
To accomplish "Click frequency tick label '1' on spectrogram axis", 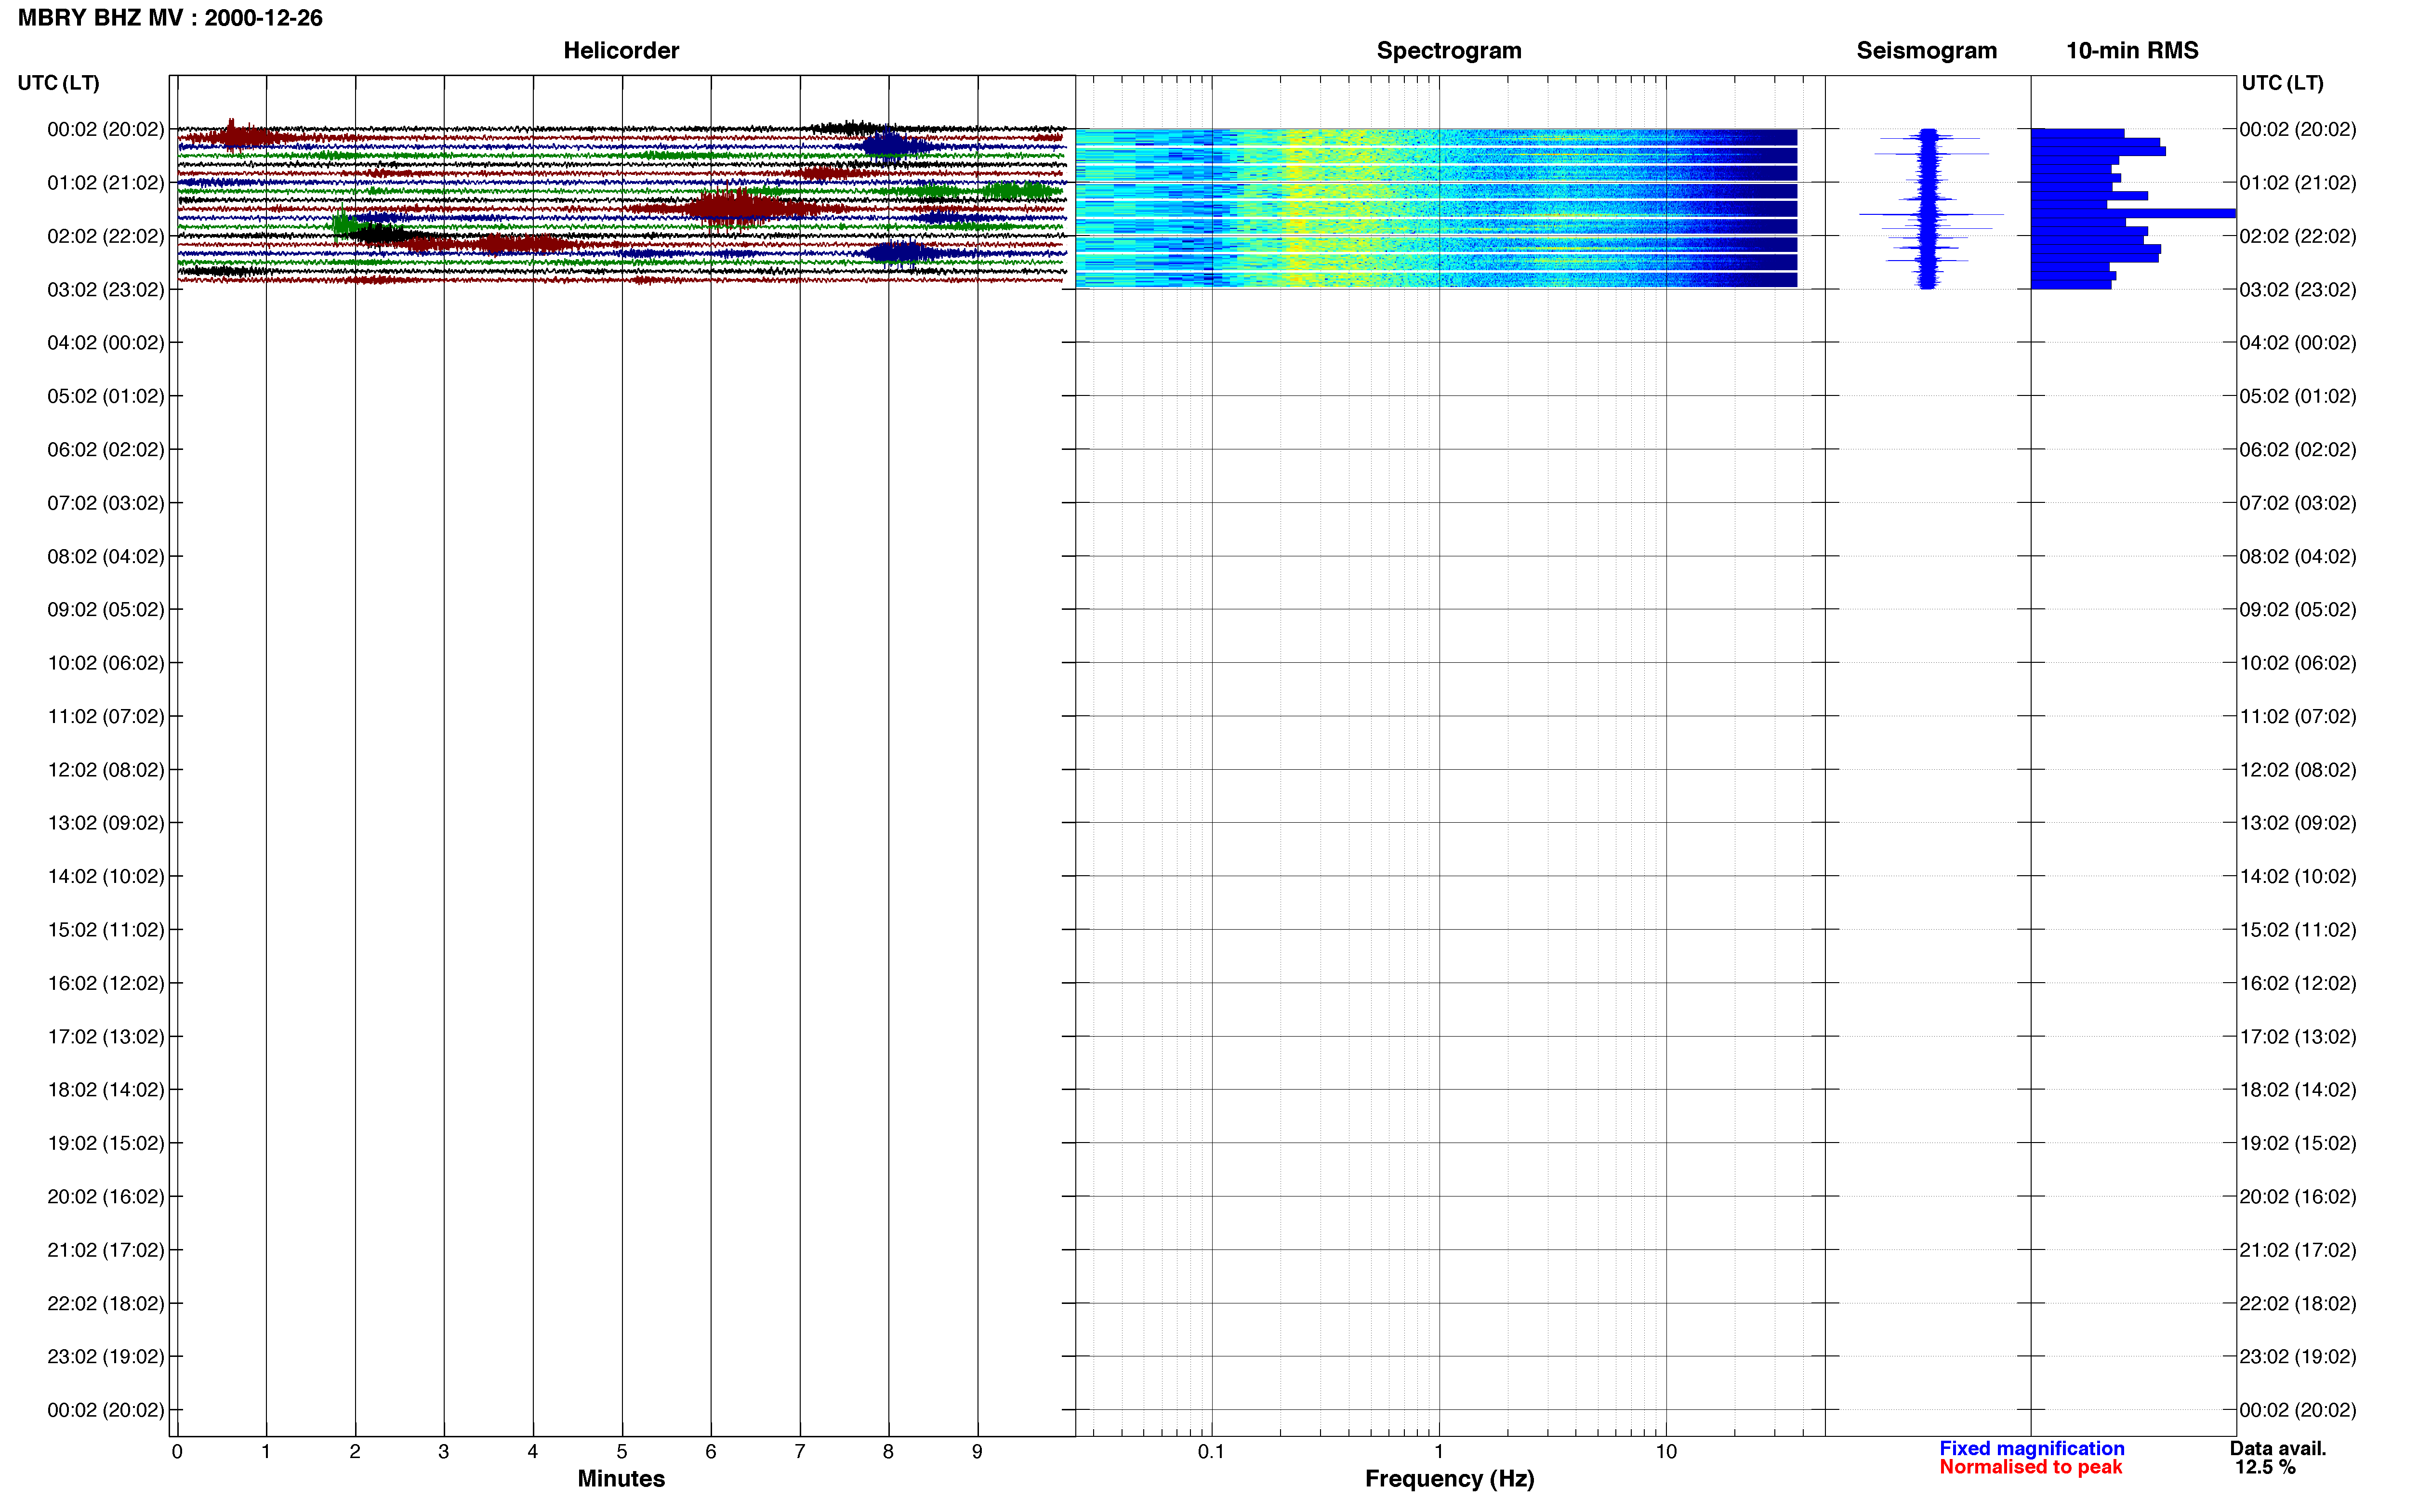I will click(x=1439, y=1452).
